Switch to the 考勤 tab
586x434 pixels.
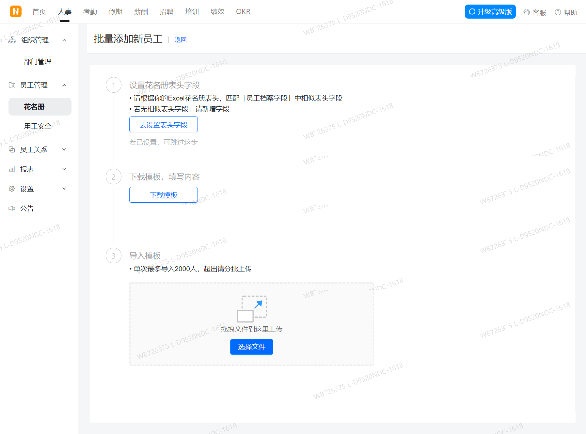tap(90, 11)
